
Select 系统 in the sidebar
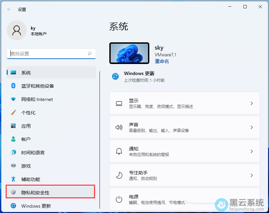pos(26,73)
